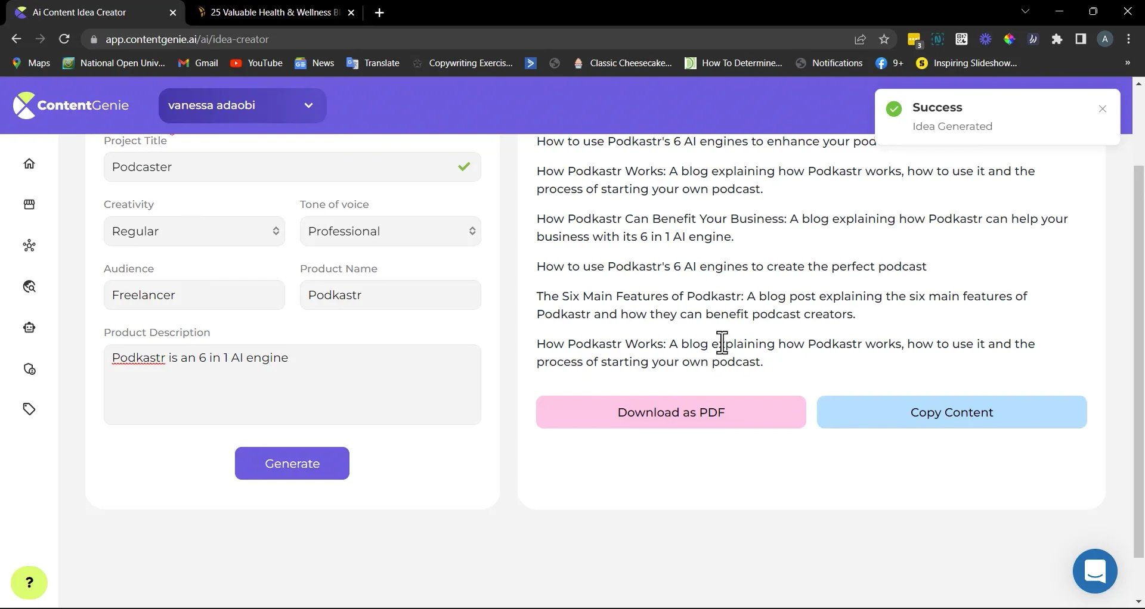
Task: Open the browser side panel icon
Action: (x=1081, y=39)
